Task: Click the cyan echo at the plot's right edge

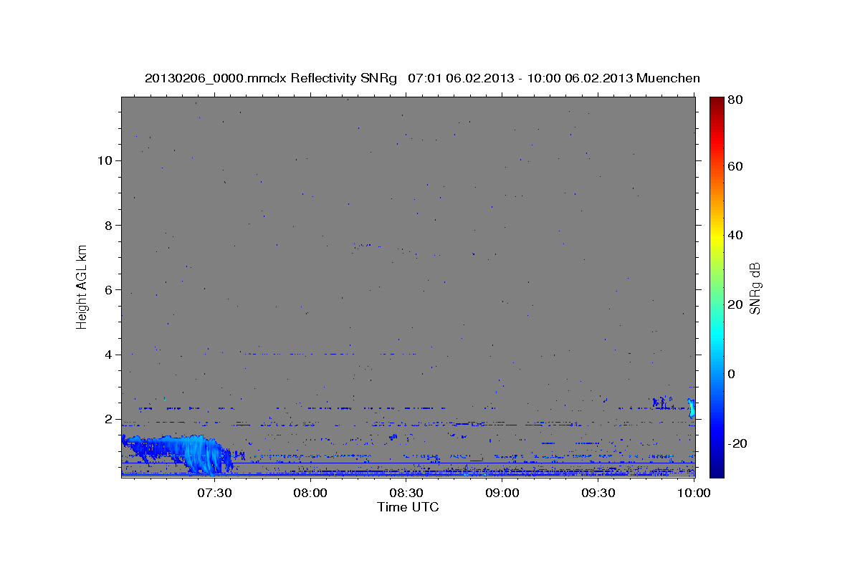Action: click(691, 408)
